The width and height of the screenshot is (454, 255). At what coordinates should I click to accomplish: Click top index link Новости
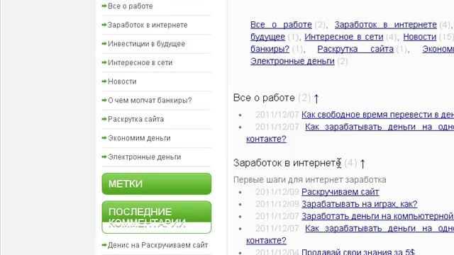420,37
